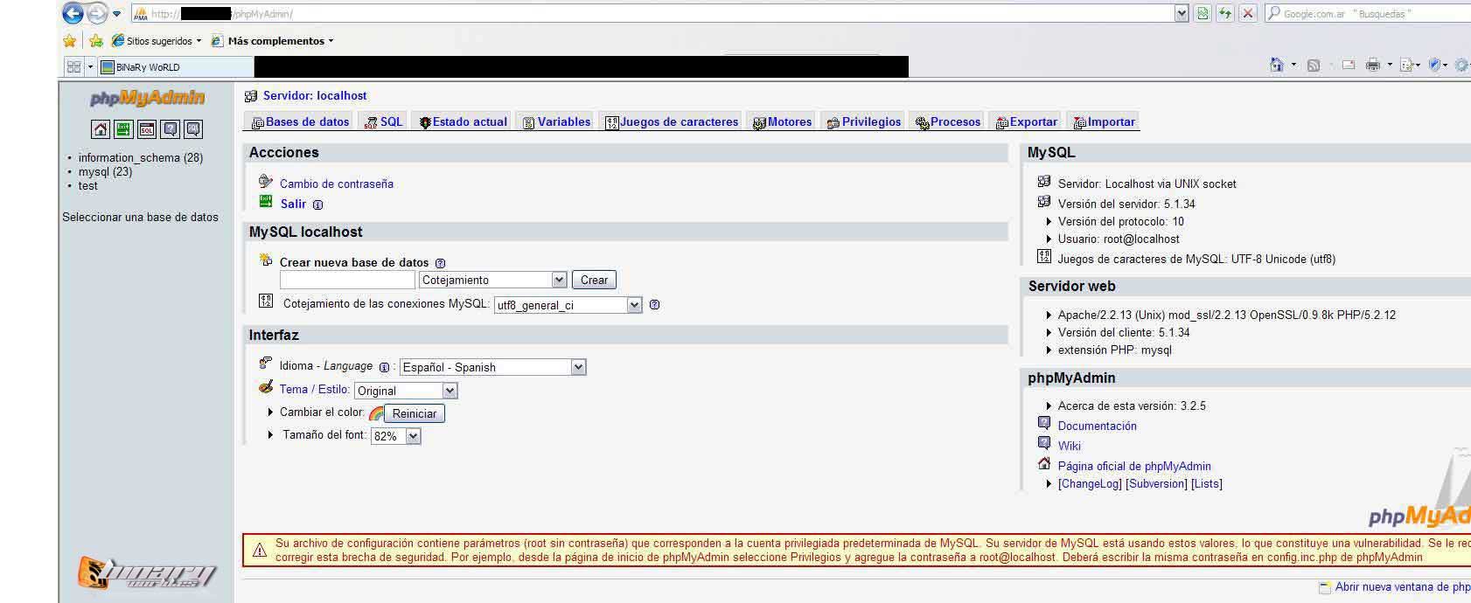The height and width of the screenshot is (603, 1471).
Task: Click the green Refresh arrows icon
Action: click(1225, 13)
